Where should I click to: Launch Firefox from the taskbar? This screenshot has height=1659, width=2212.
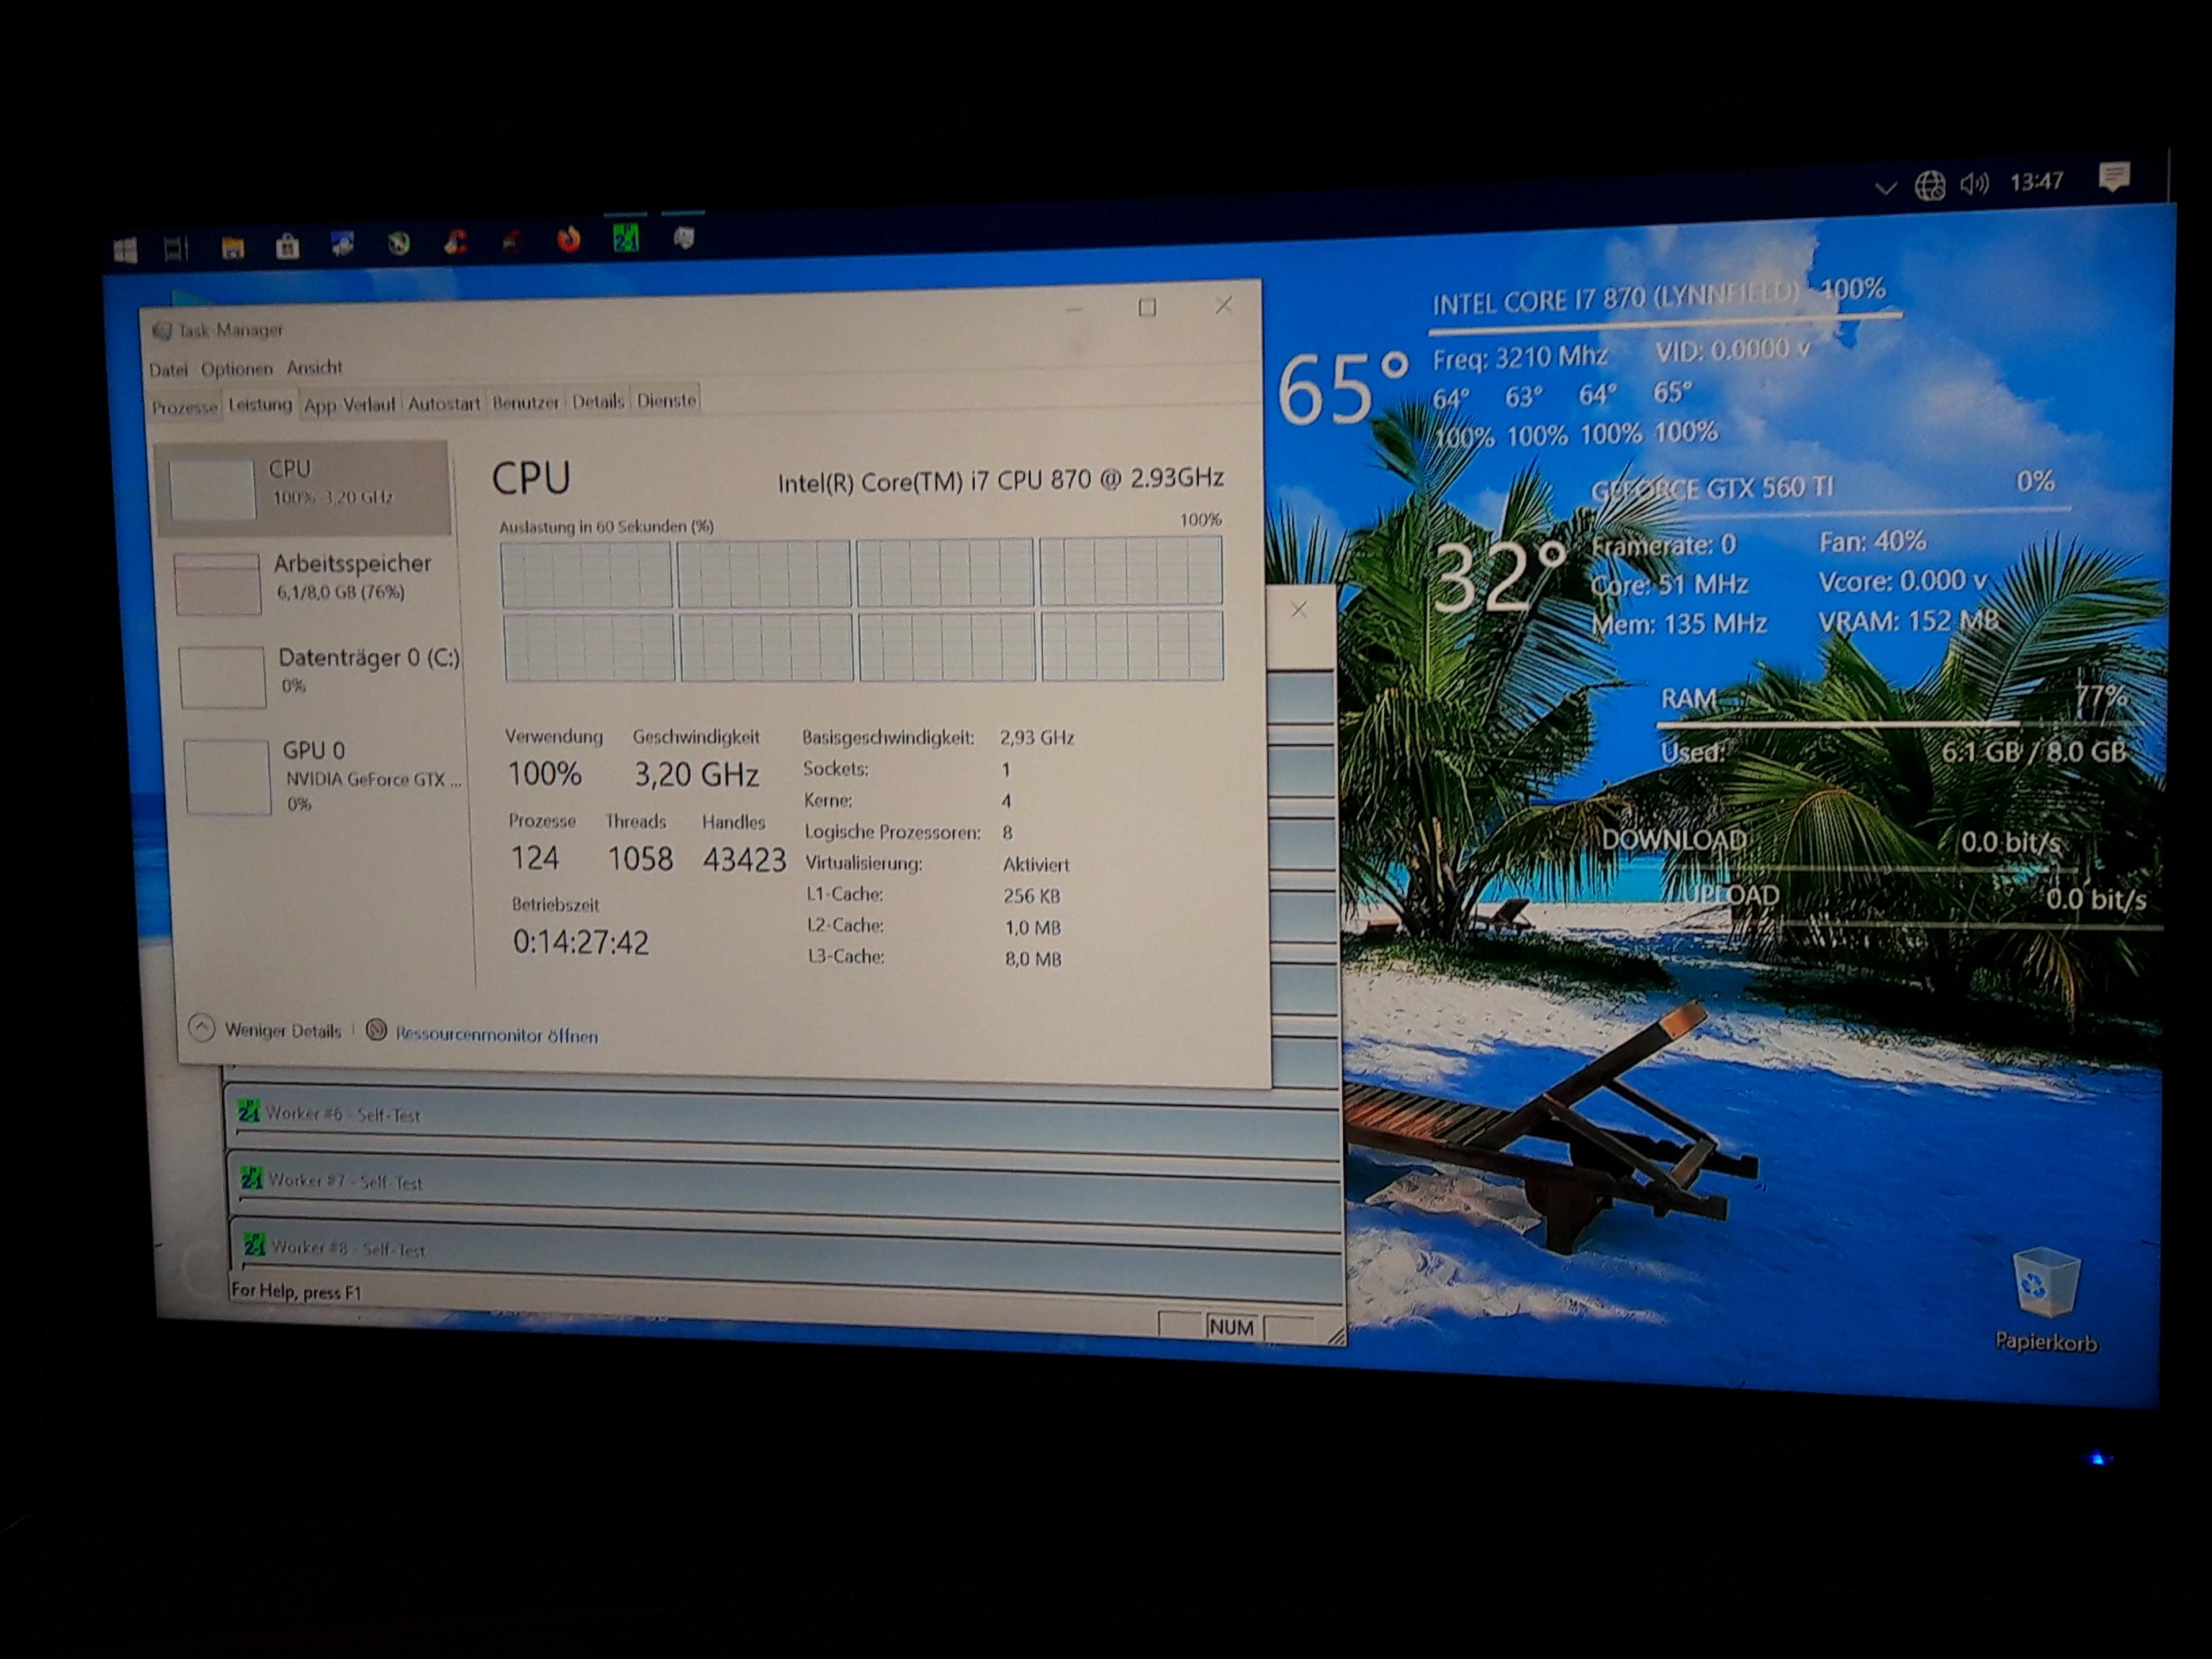click(x=569, y=240)
